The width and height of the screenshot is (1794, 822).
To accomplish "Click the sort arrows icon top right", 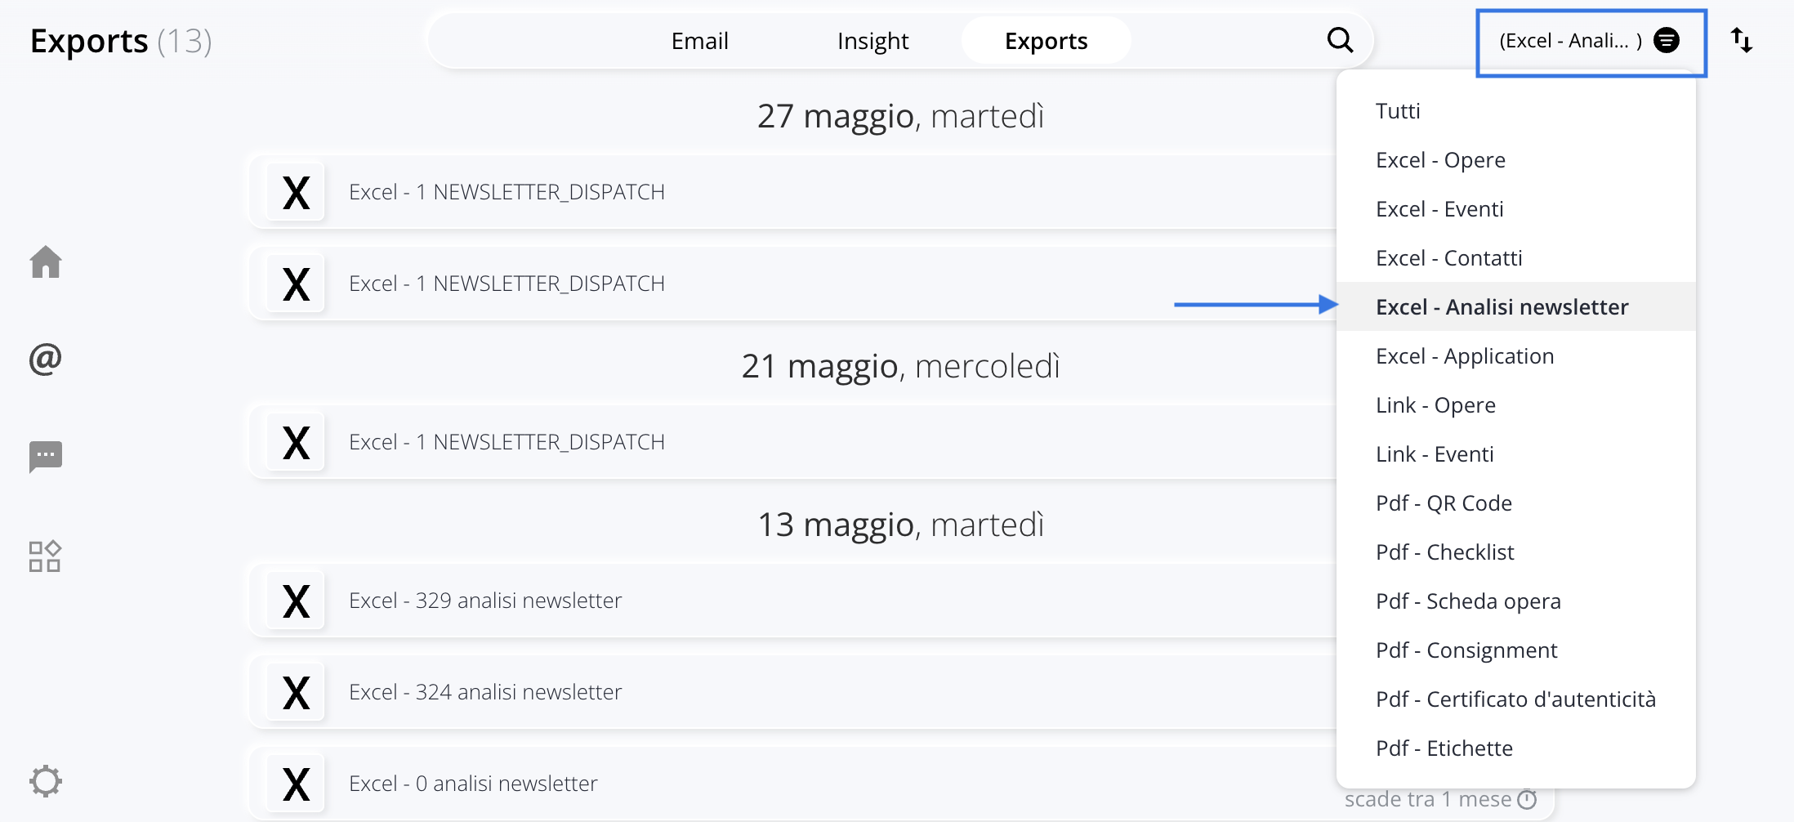I will [x=1741, y=39].
